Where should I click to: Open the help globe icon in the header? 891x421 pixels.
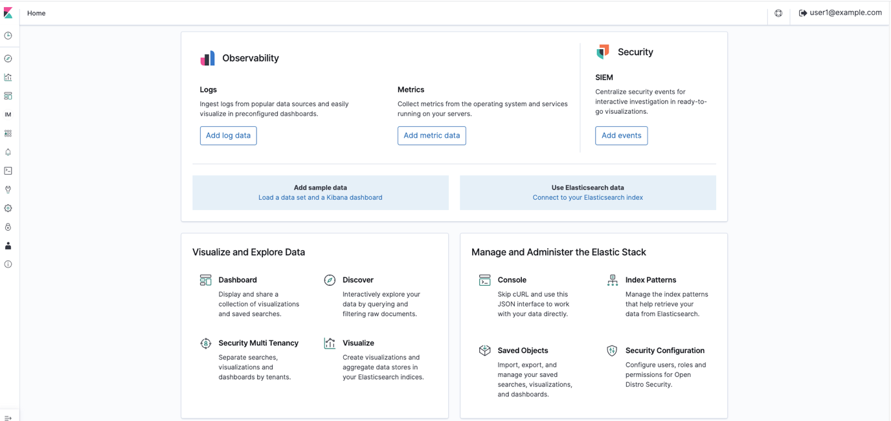pyautogui.click(x=778, y=12)
